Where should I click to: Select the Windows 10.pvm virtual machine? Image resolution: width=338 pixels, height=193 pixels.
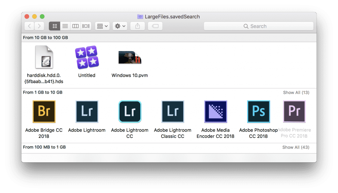tap(129, 58)
